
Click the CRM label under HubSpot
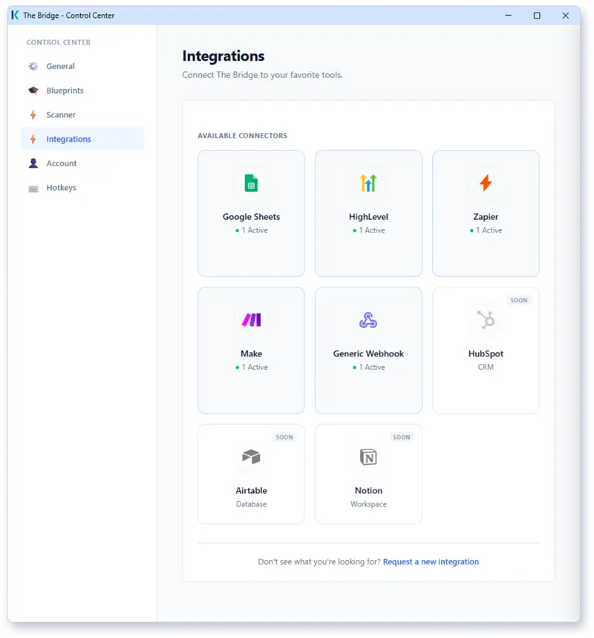click(486, 367)
